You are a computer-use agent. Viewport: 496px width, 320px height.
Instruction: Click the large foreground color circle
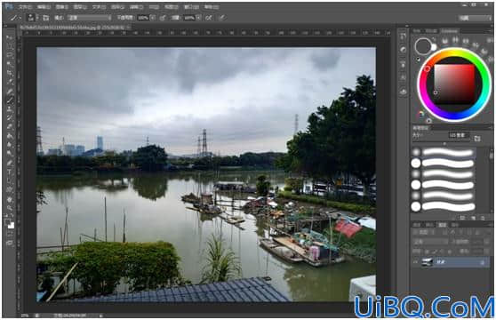pyautogui.click(x=423, y=46)
